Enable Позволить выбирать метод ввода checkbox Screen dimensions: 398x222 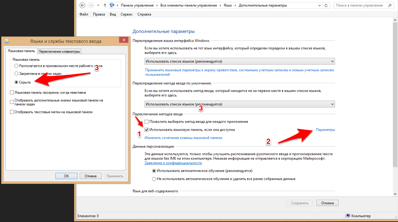point(147,122)
